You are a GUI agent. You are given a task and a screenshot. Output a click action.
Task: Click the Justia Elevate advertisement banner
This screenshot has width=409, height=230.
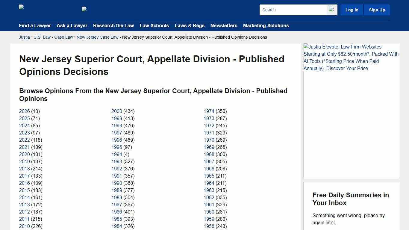click(351, 57)
